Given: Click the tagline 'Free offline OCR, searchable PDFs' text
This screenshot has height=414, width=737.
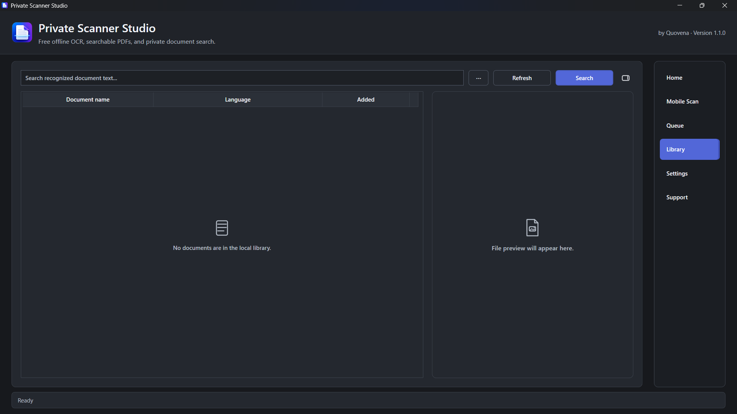Looking at the screenshot, I should point(127,41).
